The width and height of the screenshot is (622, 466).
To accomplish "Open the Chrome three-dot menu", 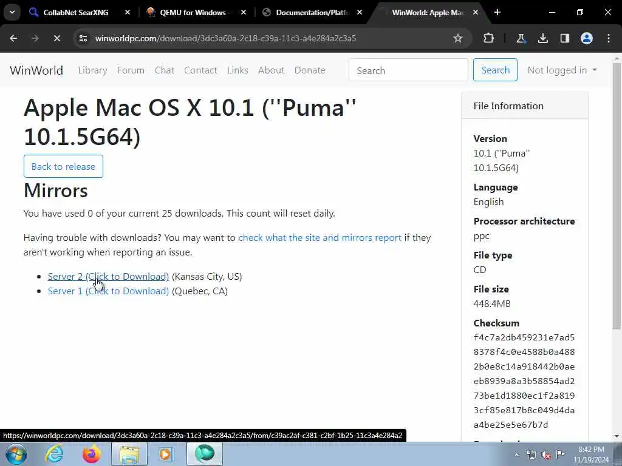I will click(609, 38).
